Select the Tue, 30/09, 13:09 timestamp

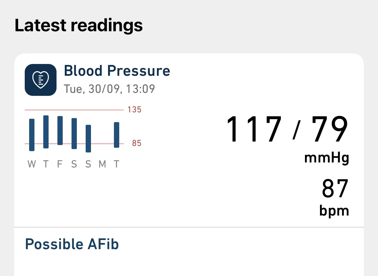click(109, 89)
